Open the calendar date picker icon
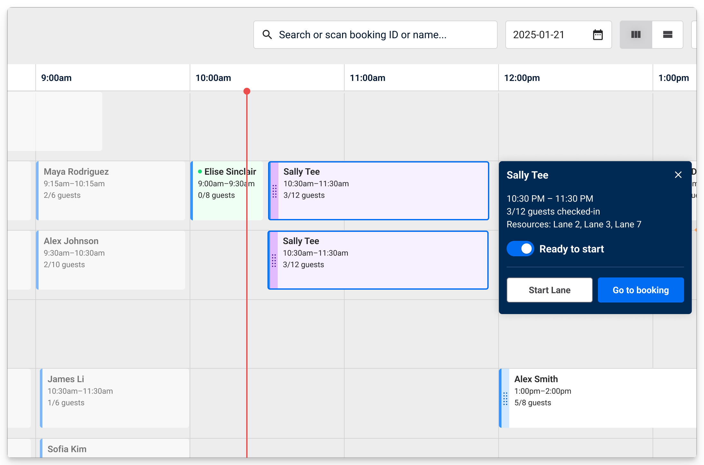Viewport: 704px width, 465px height. click(598, 35)
